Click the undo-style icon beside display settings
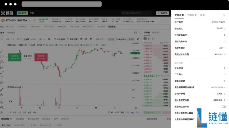Image resolution: width=229 pixels, height=128 pixels. coord(81,39)
